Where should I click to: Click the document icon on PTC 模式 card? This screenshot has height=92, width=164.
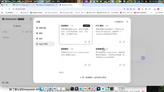(x=120, y=42)
